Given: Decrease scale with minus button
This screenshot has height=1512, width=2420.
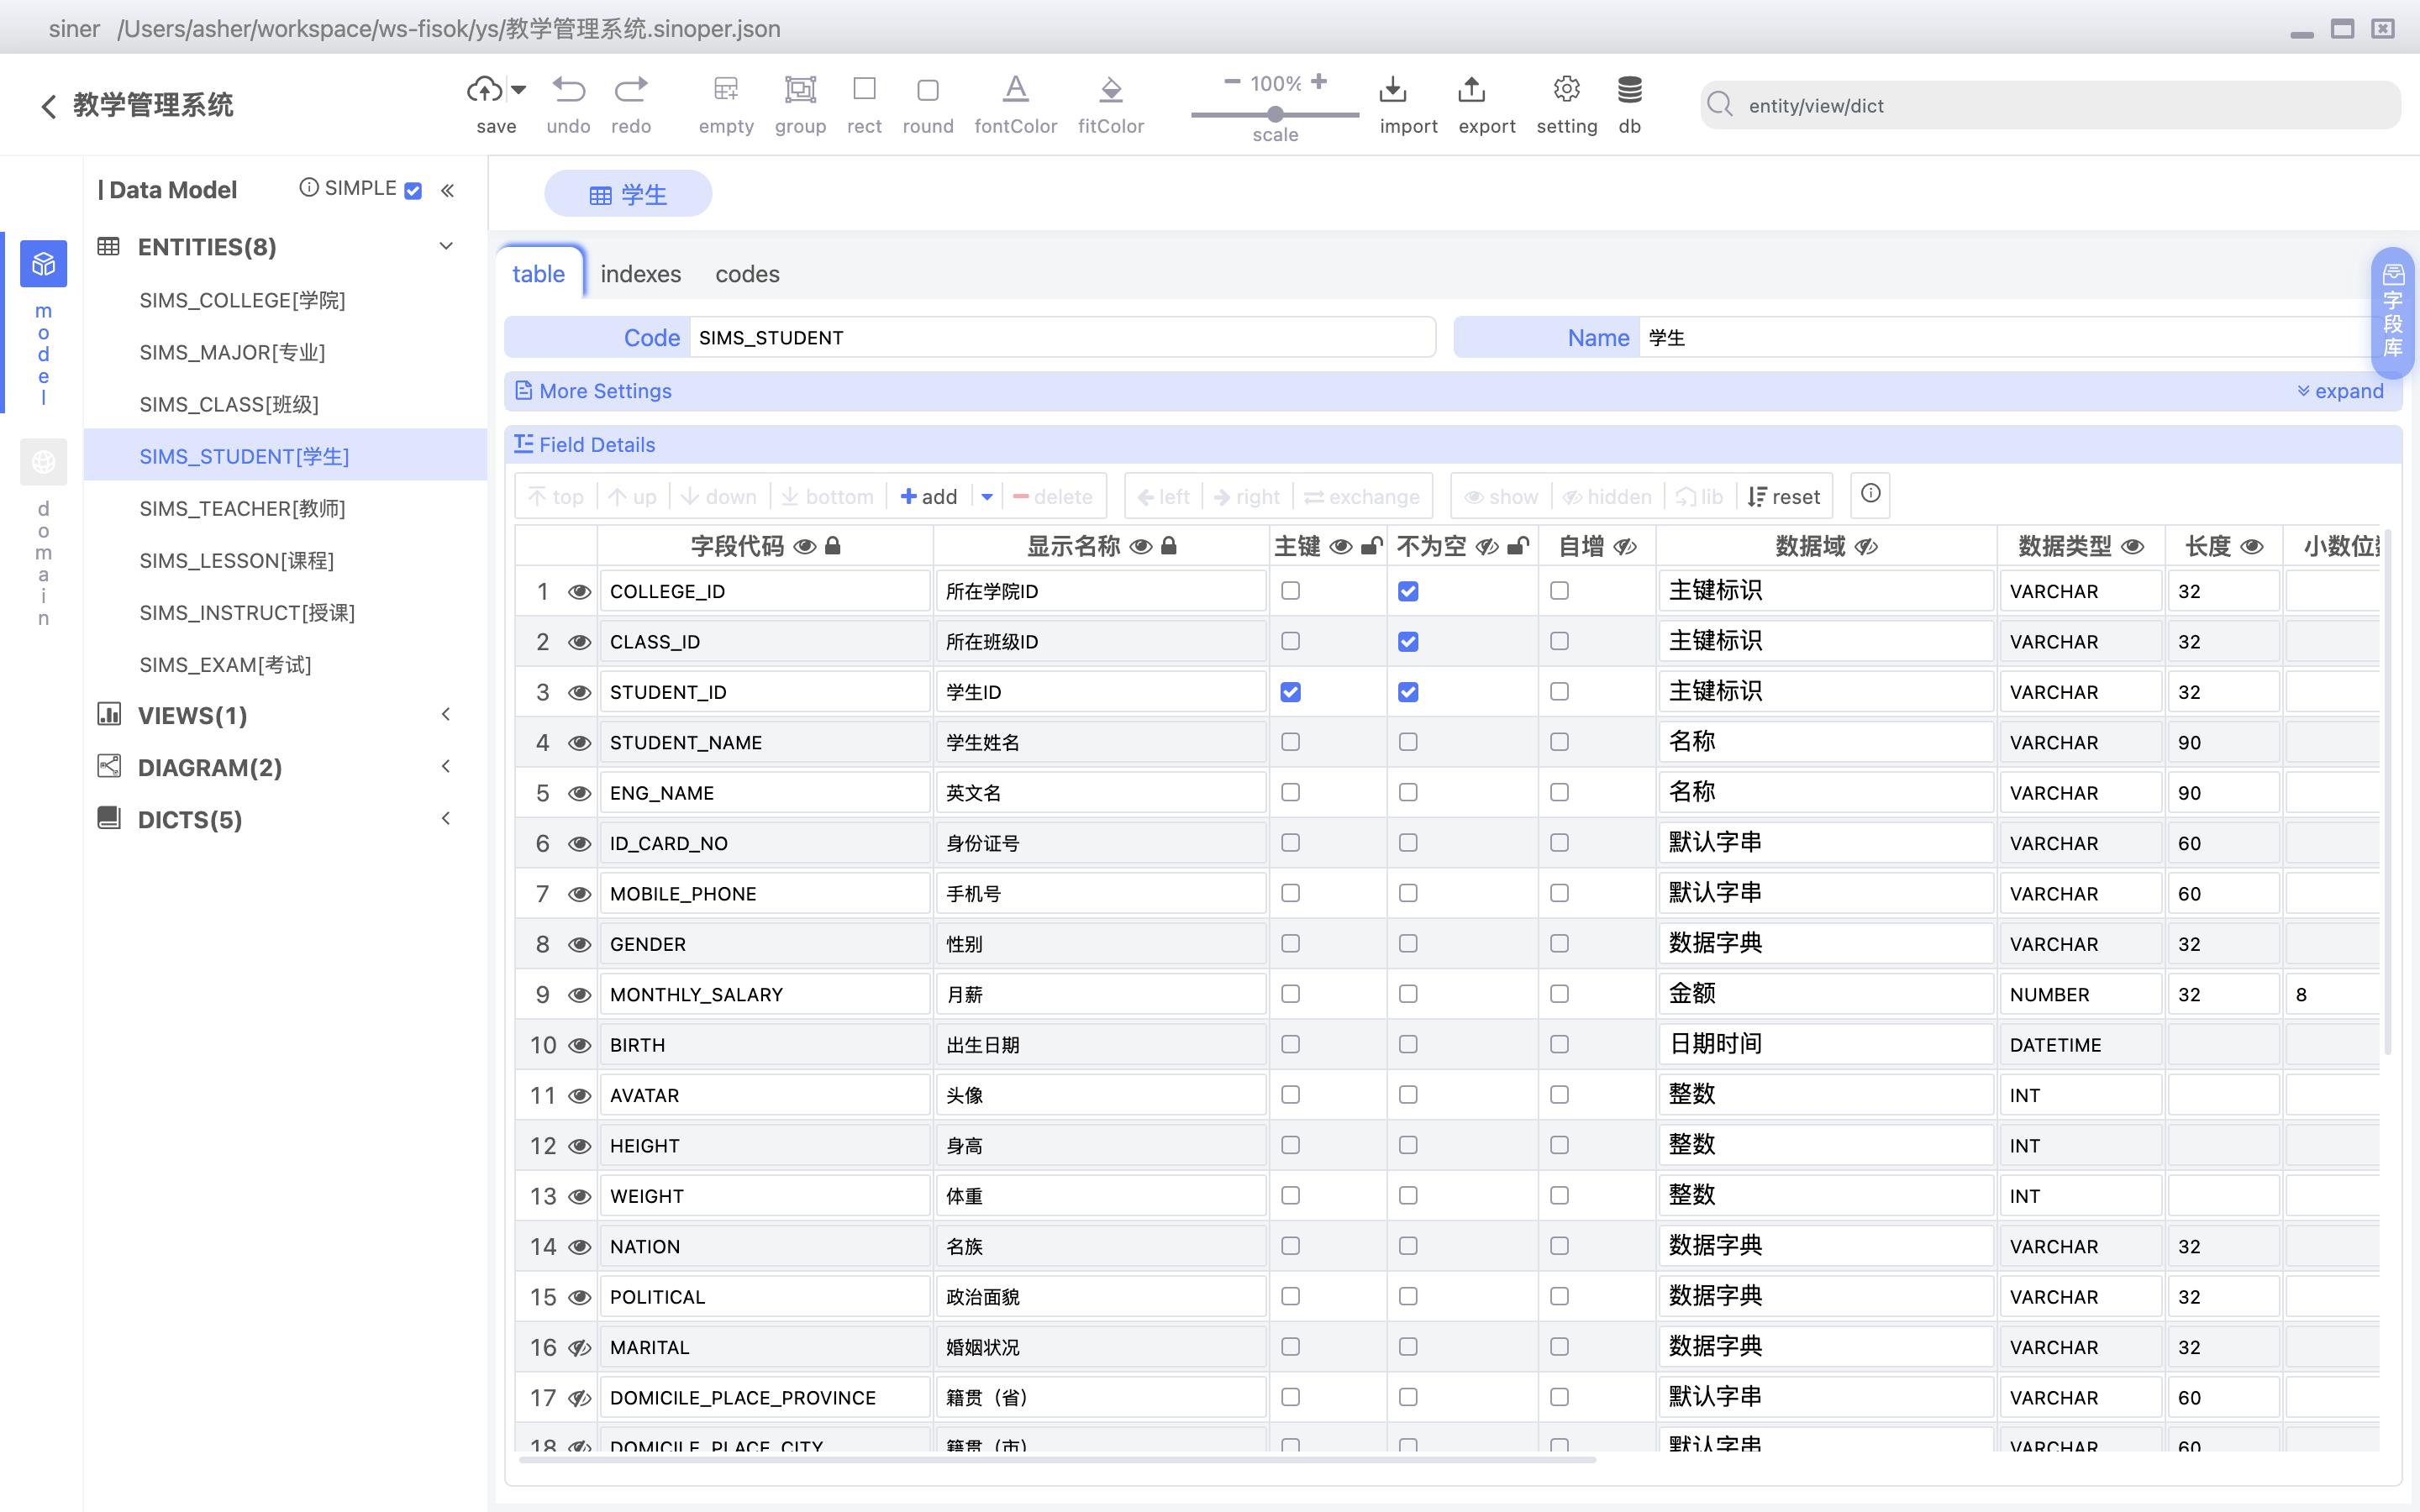Looking at the screenshot, I should pyautogui.click(x=1232, y=82).
